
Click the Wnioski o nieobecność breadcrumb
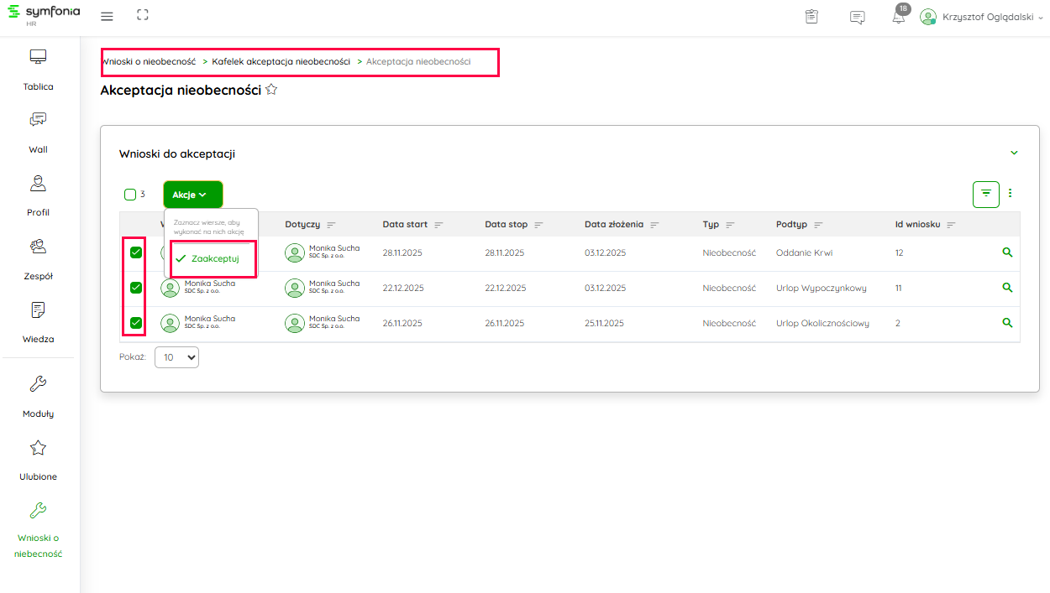click(149, 61)
